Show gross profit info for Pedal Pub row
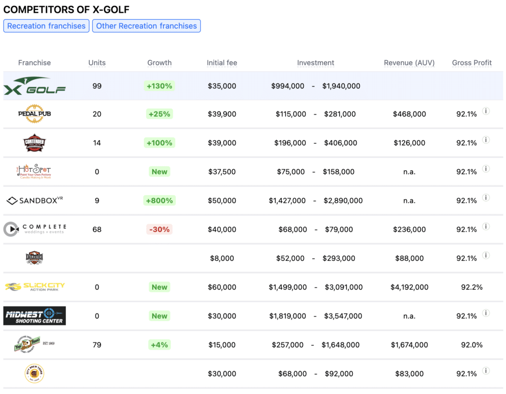The height and width of the screenshot is (394, 506). 486,111
